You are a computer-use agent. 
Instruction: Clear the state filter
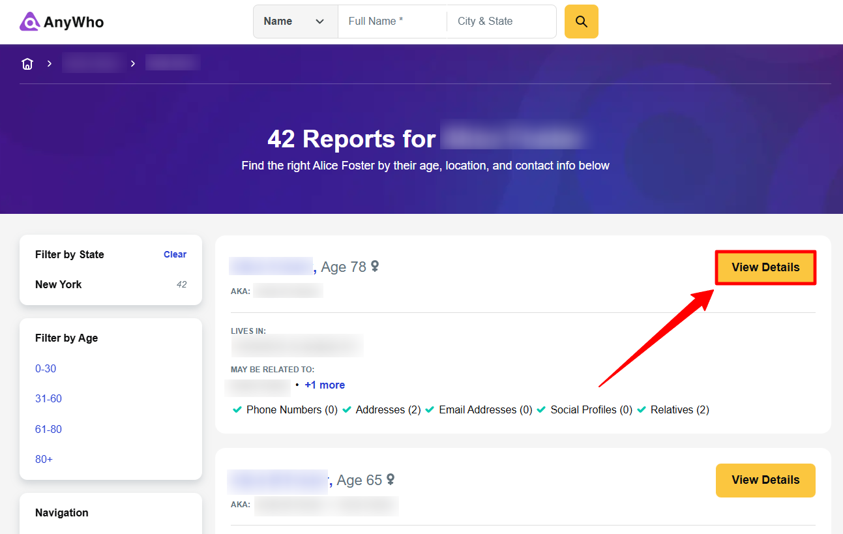click(x=175, y=254)
